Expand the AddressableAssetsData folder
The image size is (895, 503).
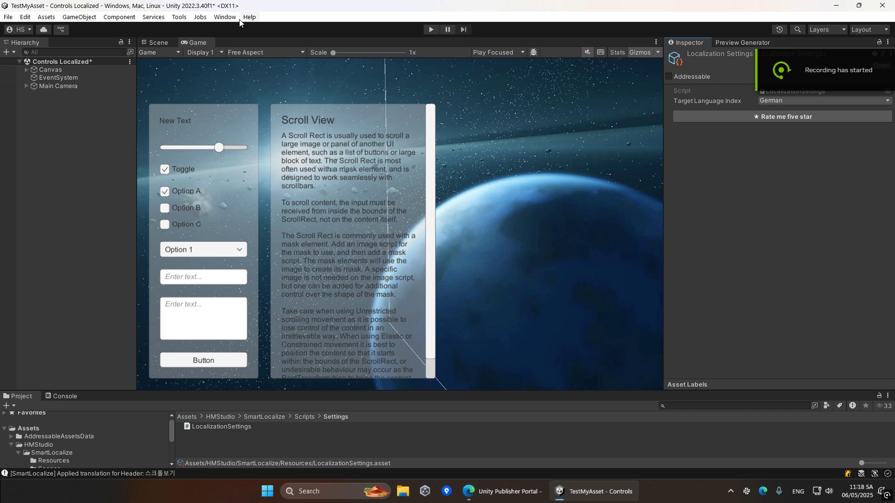pos(11,436)
